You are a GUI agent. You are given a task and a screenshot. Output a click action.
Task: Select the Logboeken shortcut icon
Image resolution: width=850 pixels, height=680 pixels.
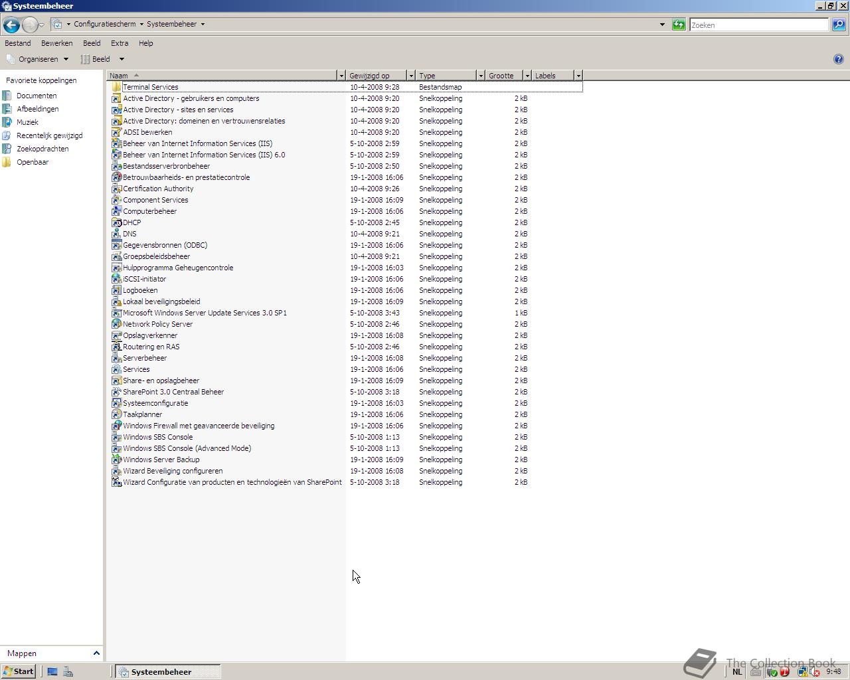click(x=116, y=290)
